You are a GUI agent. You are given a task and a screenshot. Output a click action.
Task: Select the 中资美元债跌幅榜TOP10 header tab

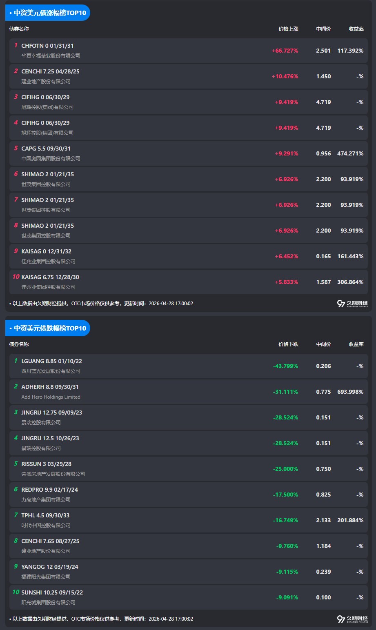[48, 328]
